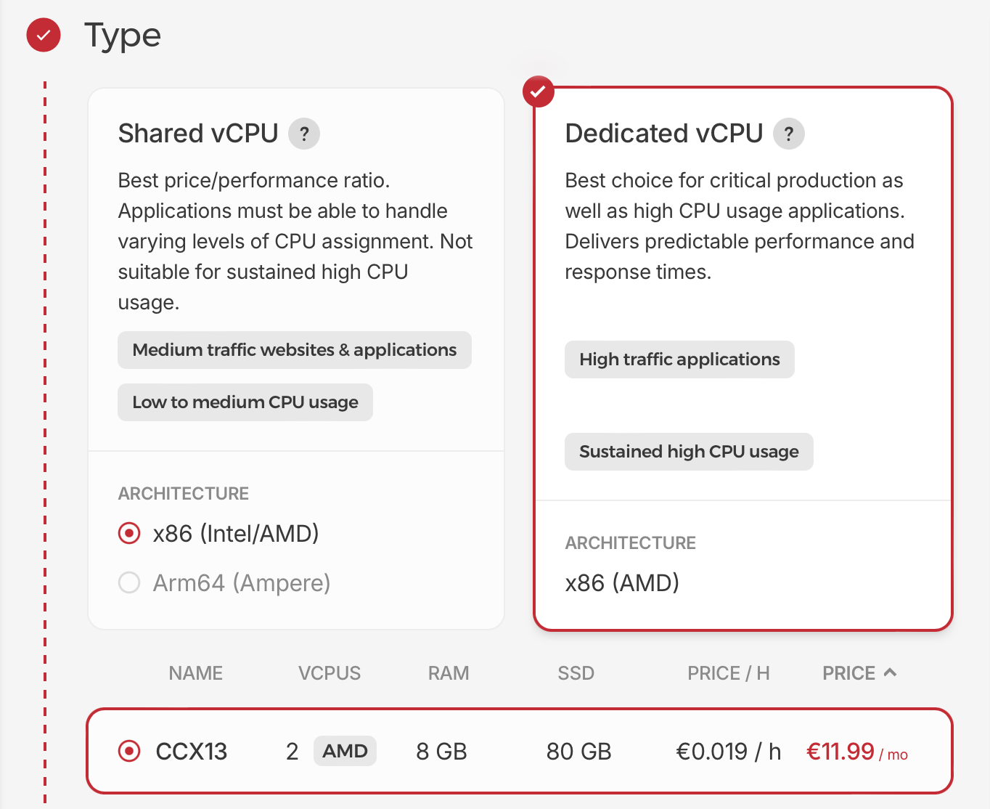Choose the Shared vCPU card title
The height and width of the screenshot is (809, 990).
coord(198,134)
